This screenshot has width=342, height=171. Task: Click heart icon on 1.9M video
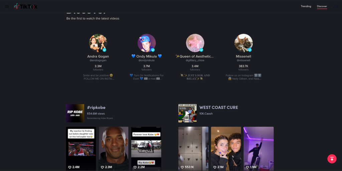click(x=247, y=167)
